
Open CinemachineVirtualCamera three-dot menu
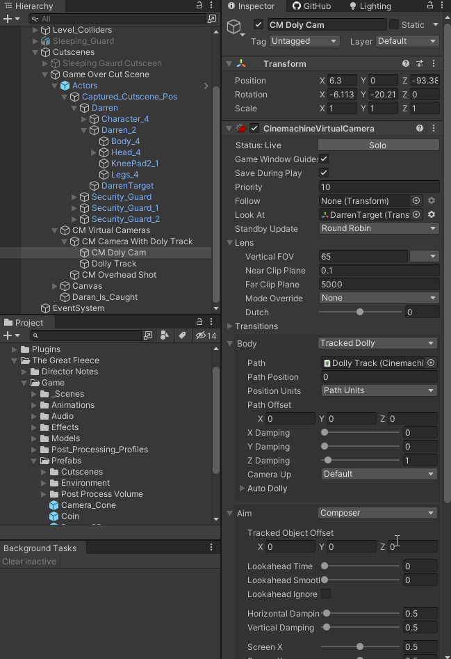coord(434,128)
